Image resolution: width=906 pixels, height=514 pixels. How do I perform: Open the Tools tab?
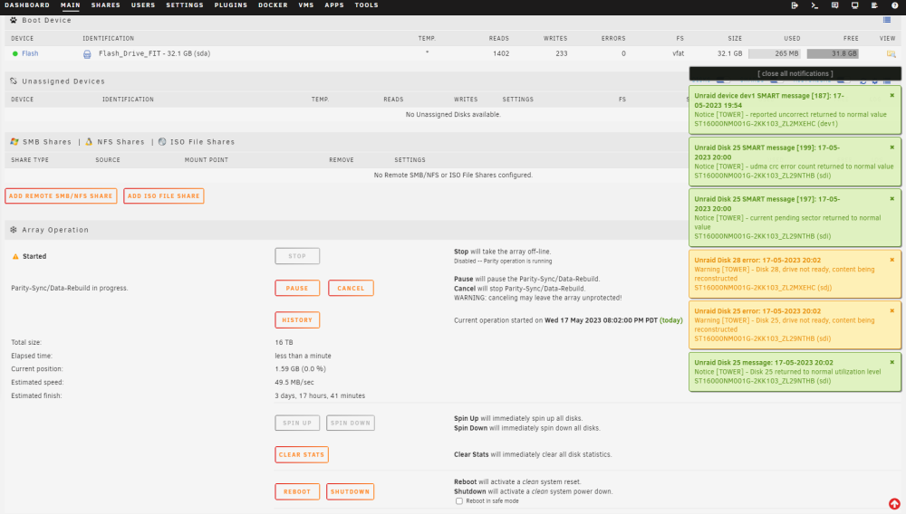[367, 5]
